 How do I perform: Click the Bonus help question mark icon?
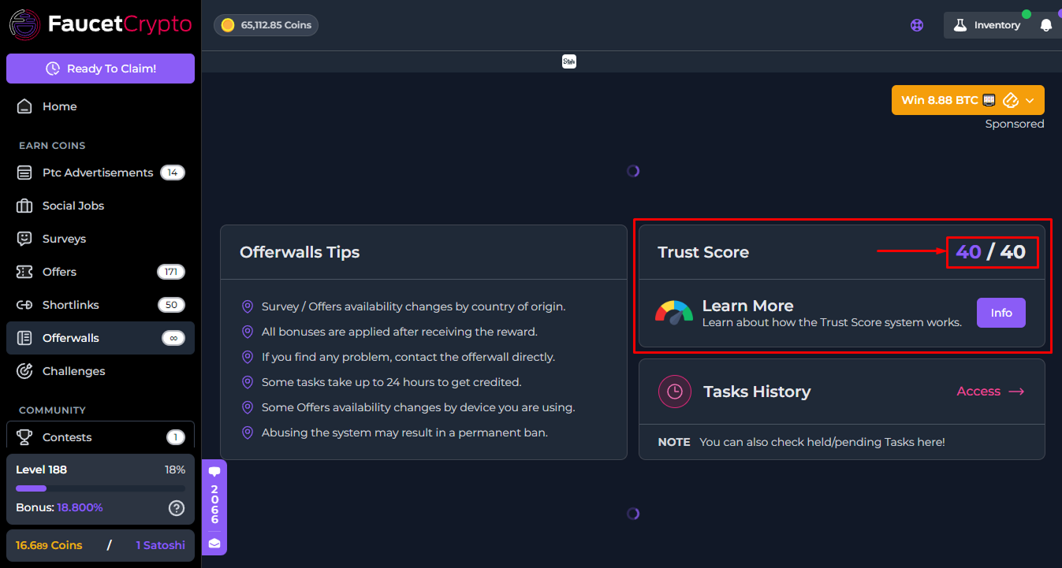(177, 508)
